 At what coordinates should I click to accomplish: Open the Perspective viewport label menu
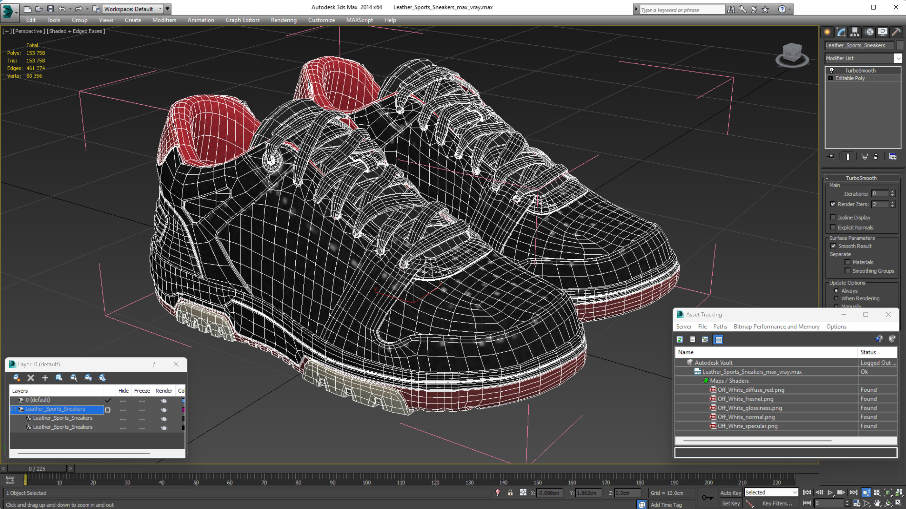coord(29,31)
